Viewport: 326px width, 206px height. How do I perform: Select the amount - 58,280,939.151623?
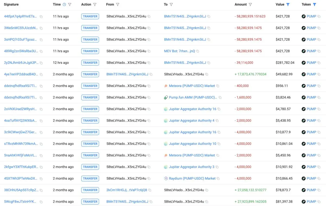250,16
